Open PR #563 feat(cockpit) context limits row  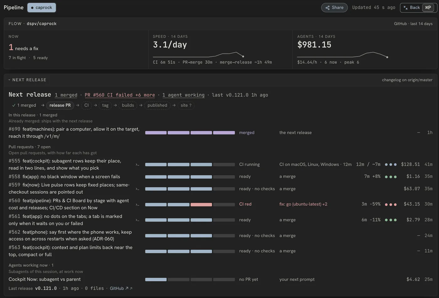click(x=220, y=251)
